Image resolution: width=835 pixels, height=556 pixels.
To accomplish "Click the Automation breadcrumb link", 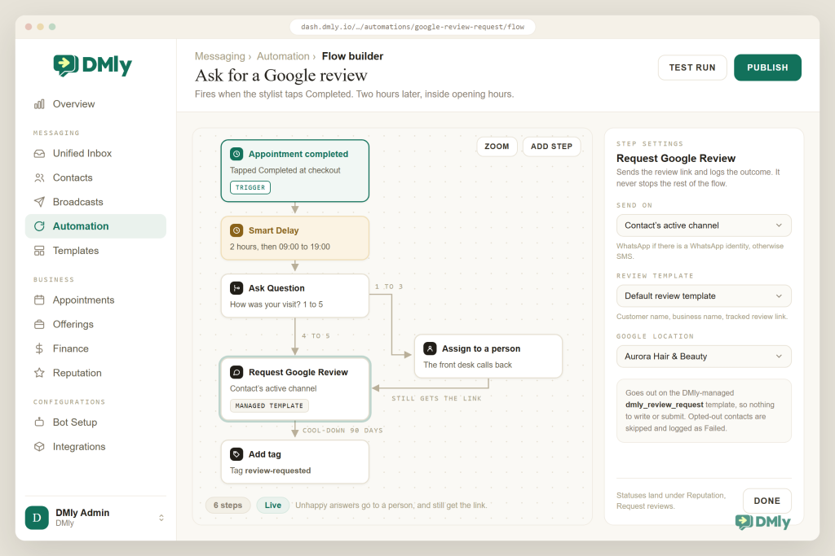I will (283, 56).
